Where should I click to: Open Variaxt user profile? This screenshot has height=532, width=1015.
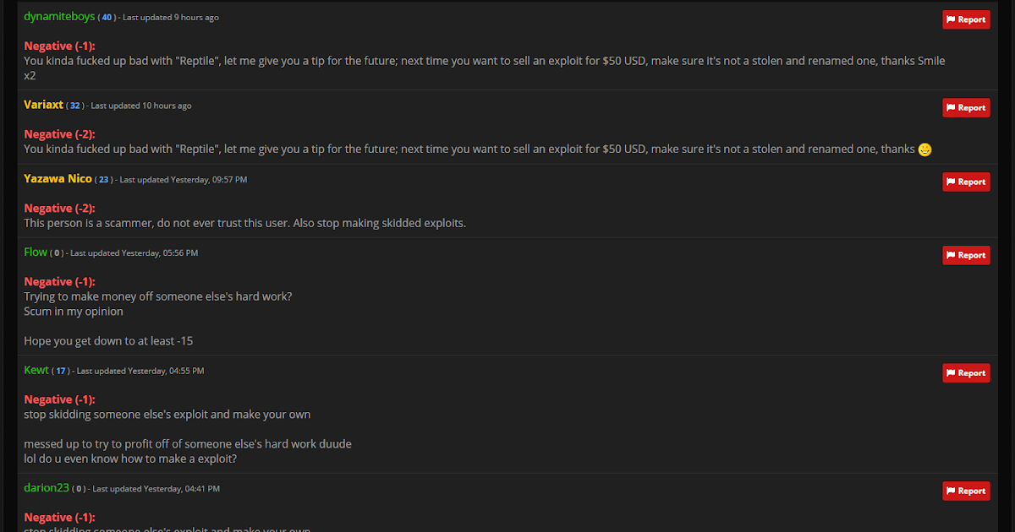pyautogui.click(x=43, y=105)
